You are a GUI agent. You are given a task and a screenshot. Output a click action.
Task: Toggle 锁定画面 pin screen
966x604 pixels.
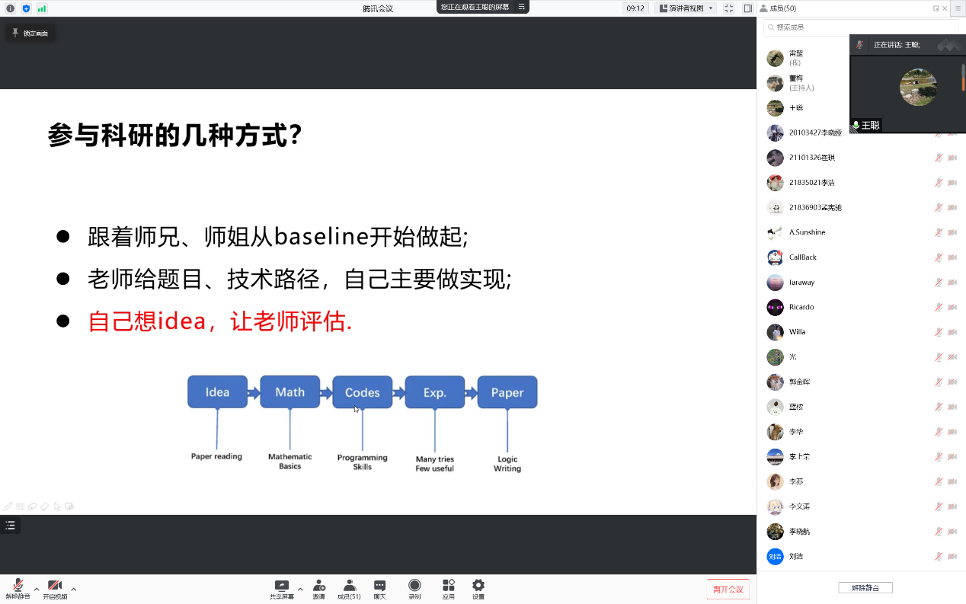30,34
